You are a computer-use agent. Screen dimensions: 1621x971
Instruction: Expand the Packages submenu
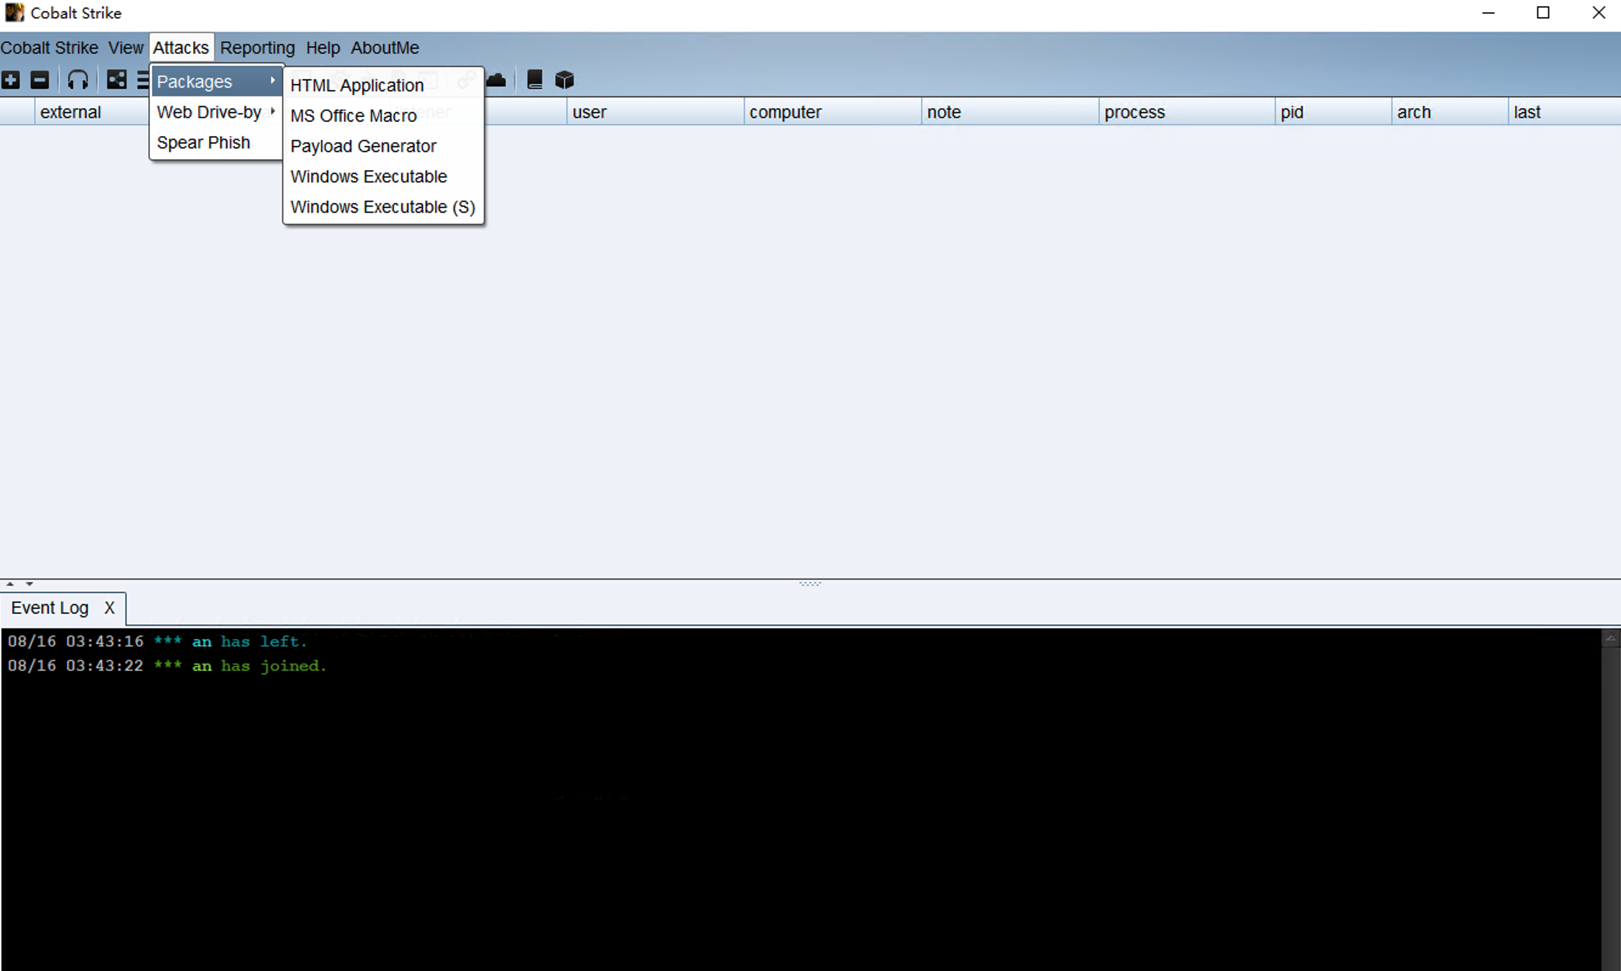(x=213, y=81)
